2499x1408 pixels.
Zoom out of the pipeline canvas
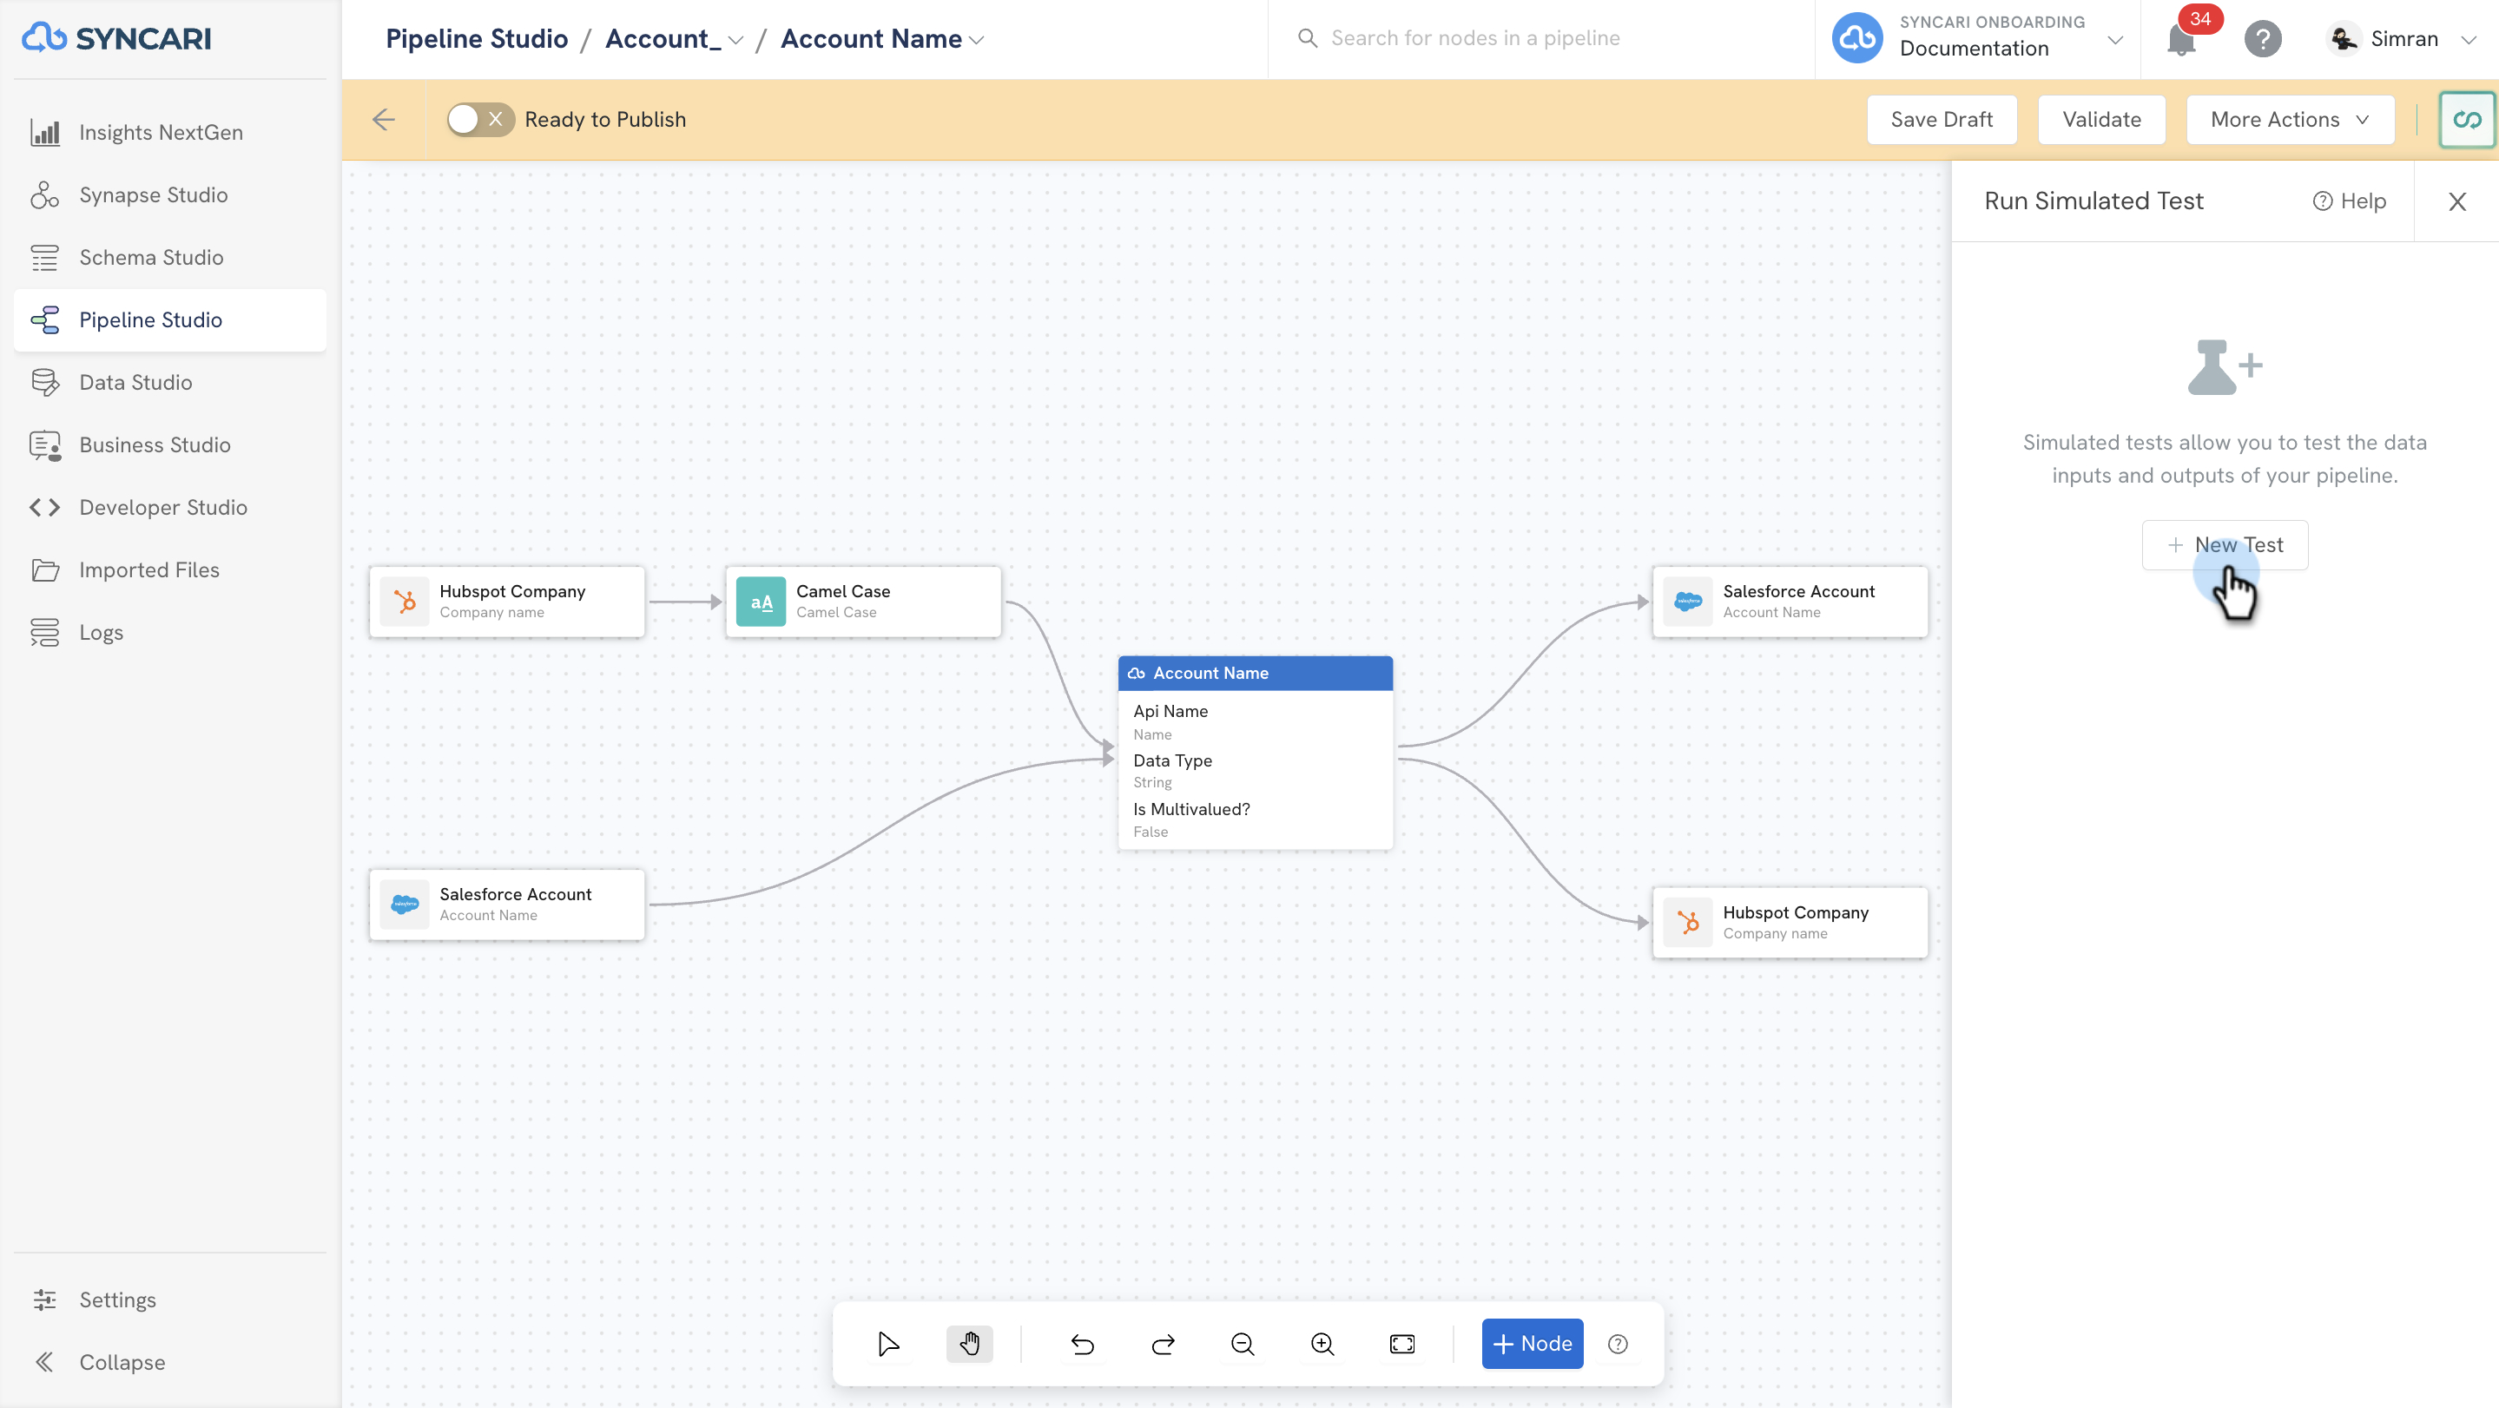1243,1344
